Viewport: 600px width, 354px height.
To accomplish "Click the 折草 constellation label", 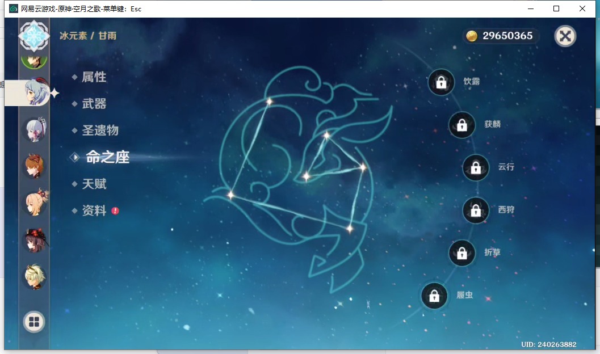I will [493, 252].
